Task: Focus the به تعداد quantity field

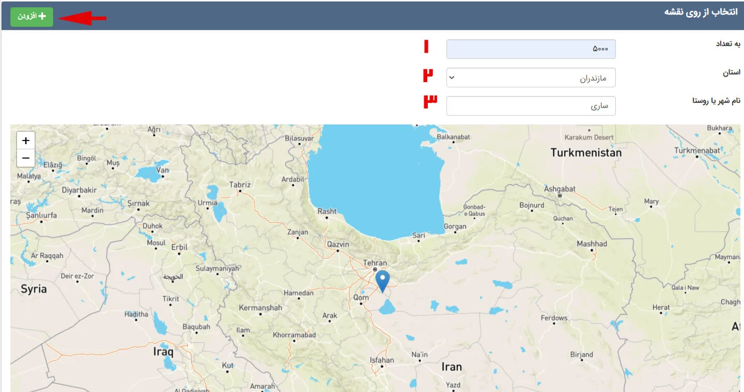Action: pos(531,49)
